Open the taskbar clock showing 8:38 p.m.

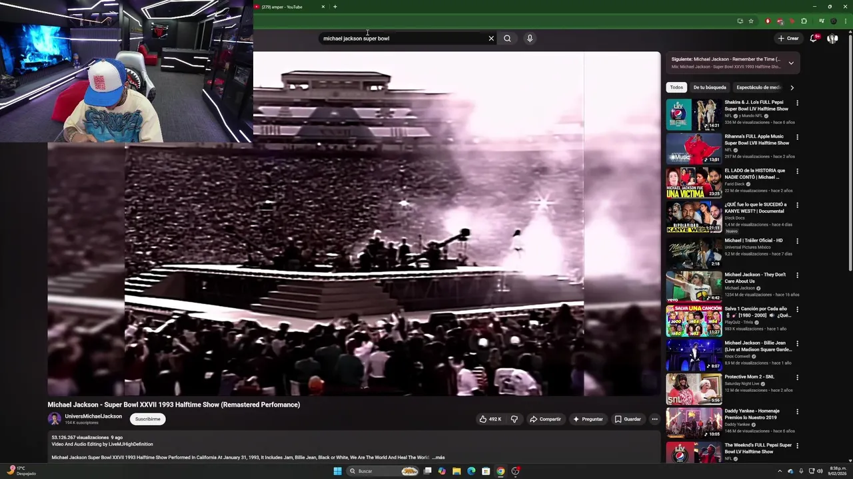click(838, 471)
